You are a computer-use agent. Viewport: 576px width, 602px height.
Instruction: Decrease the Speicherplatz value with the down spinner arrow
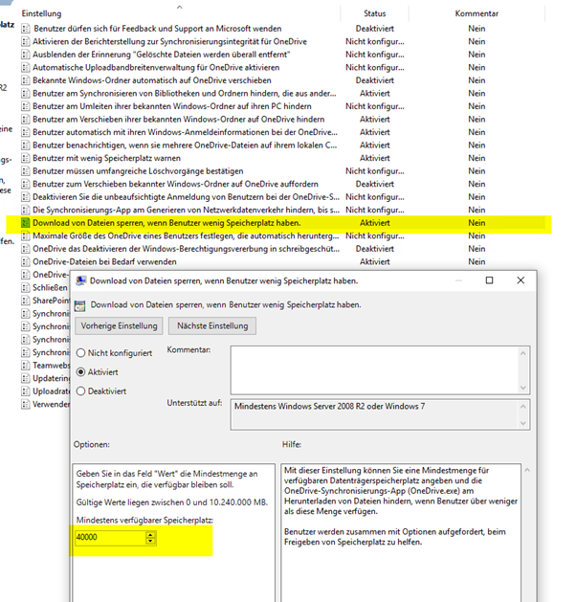[151, 541]
